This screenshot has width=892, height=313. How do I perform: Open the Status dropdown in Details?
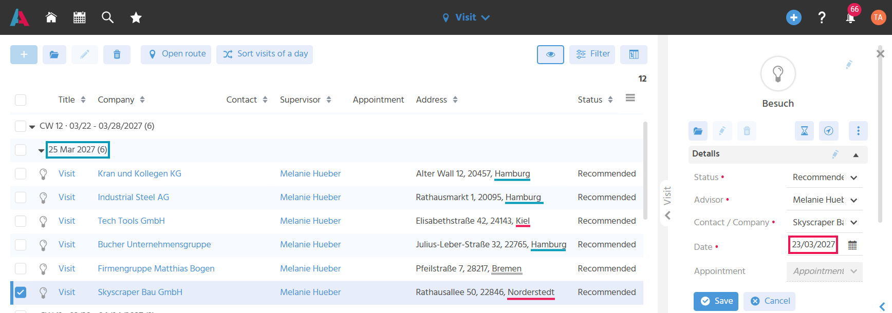coord(825,178)
